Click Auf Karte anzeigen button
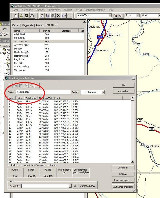160x198 pixels. (x=123, y=187)
